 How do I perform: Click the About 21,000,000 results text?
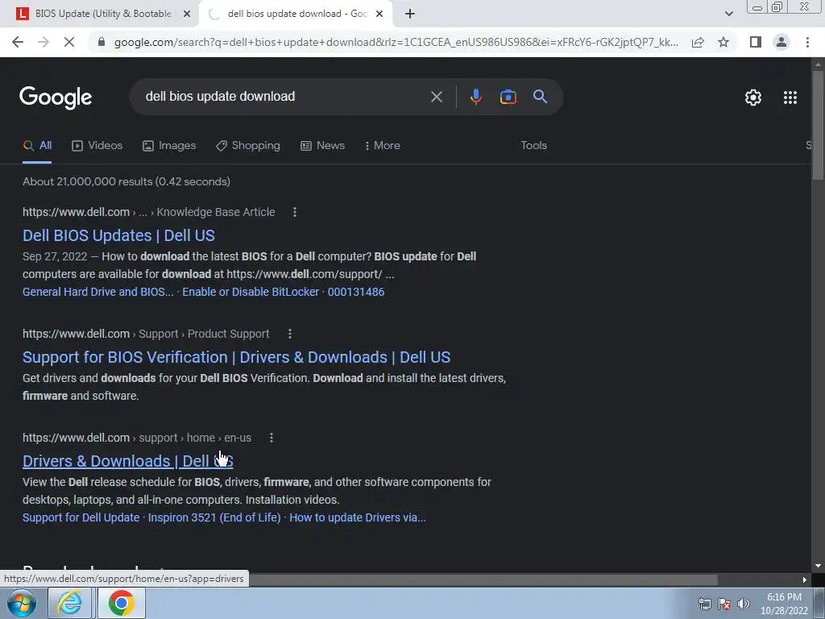point(126,181)
